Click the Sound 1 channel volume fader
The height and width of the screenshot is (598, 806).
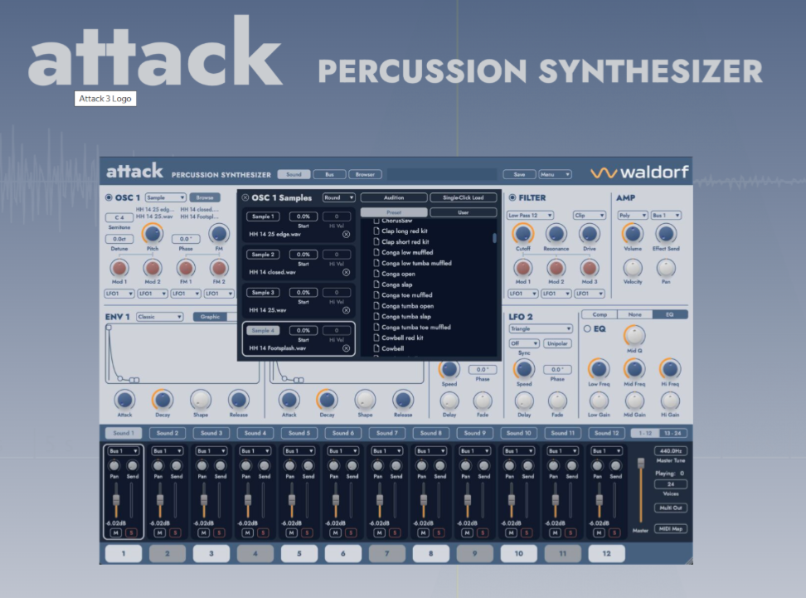(116, 499)
